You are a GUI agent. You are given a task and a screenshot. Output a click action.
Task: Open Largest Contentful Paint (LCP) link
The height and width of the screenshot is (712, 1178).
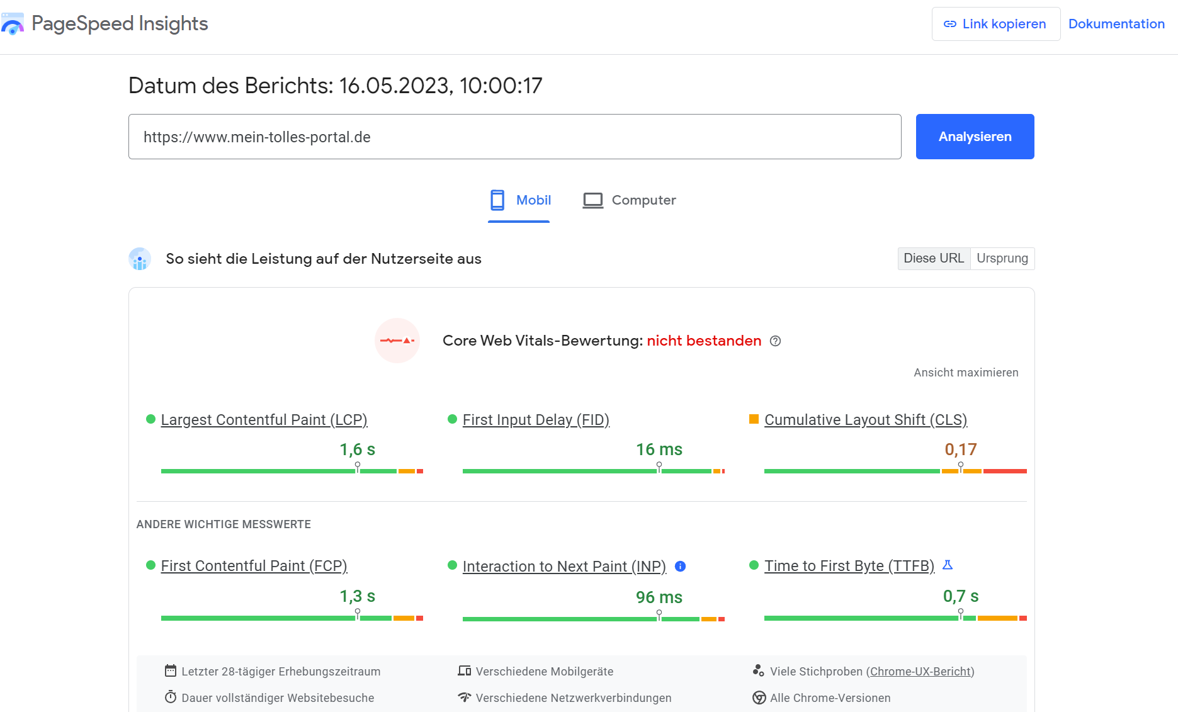pos(264,420)
